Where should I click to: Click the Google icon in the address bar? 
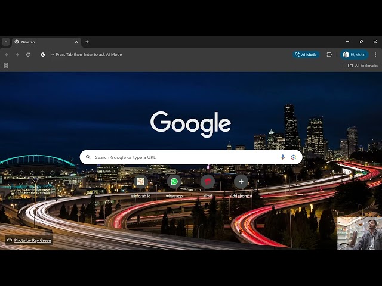(43, 55)
